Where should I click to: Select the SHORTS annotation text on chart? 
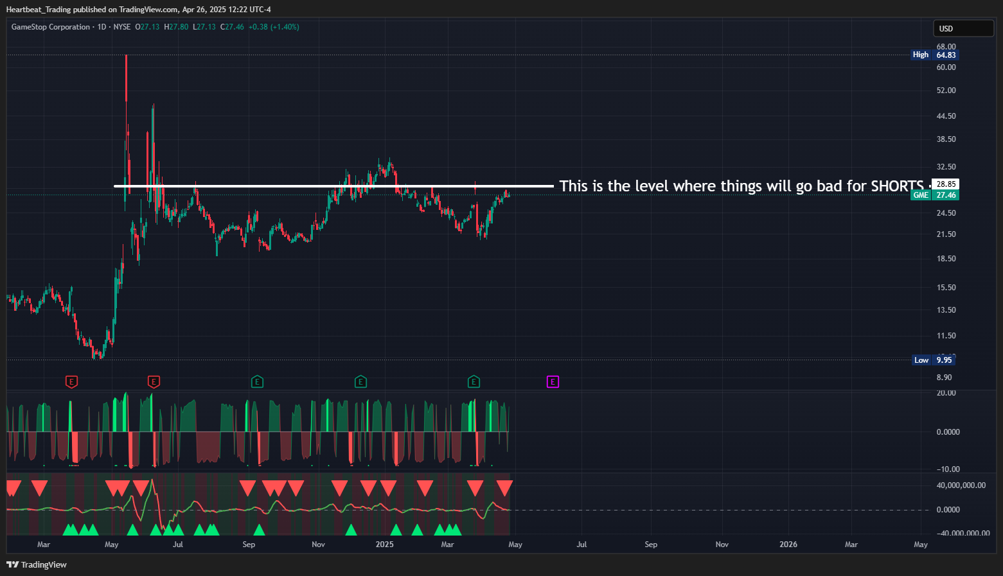(x=741, y=186)
